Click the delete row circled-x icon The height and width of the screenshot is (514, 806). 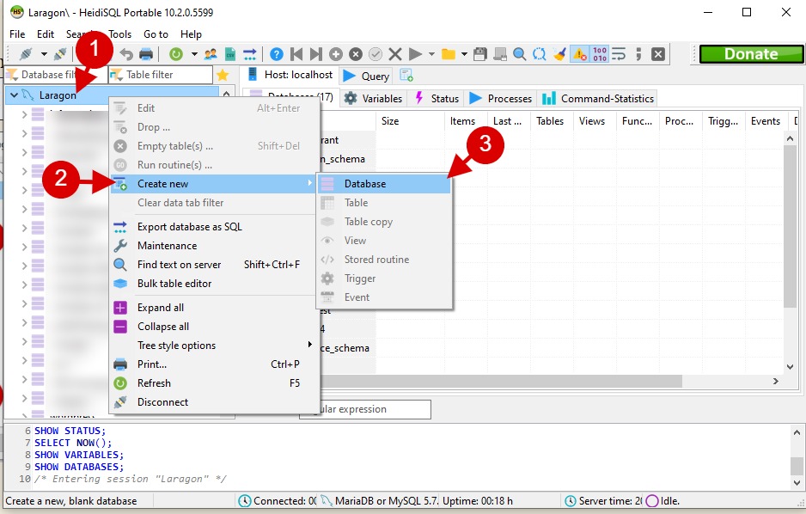[356, 54]
